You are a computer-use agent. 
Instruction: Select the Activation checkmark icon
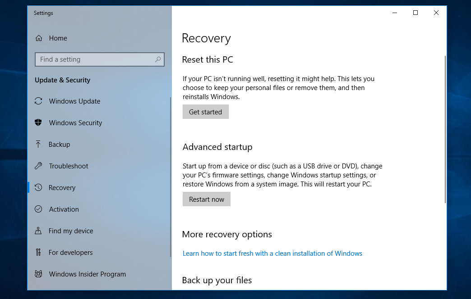click(x=38, y=209)
